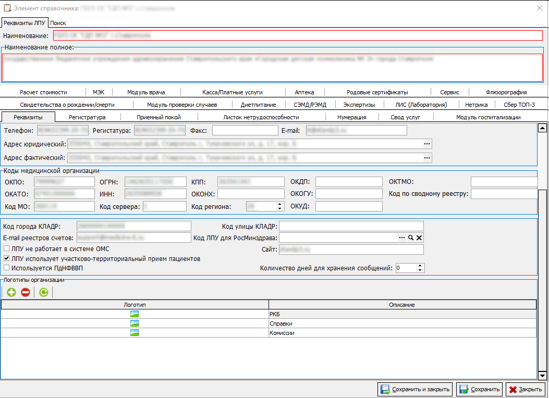The width and height of the screenshot is (549, 398).
Task: Select Модуль проверки случаев tab
Action: pyautogui.click(x=182, y=105)
